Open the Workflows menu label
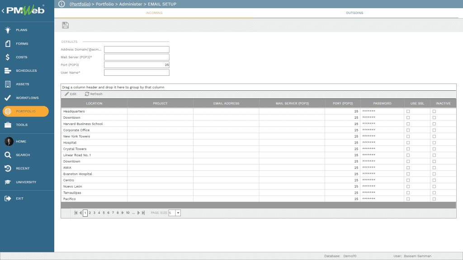Viewport: 463px width, 260px height. tap(27, 98)
